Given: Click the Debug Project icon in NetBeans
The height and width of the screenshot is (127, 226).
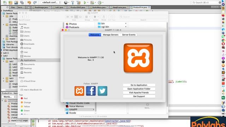Looking at the screenshot, I should pyautogui.click(x=92, y=2).
